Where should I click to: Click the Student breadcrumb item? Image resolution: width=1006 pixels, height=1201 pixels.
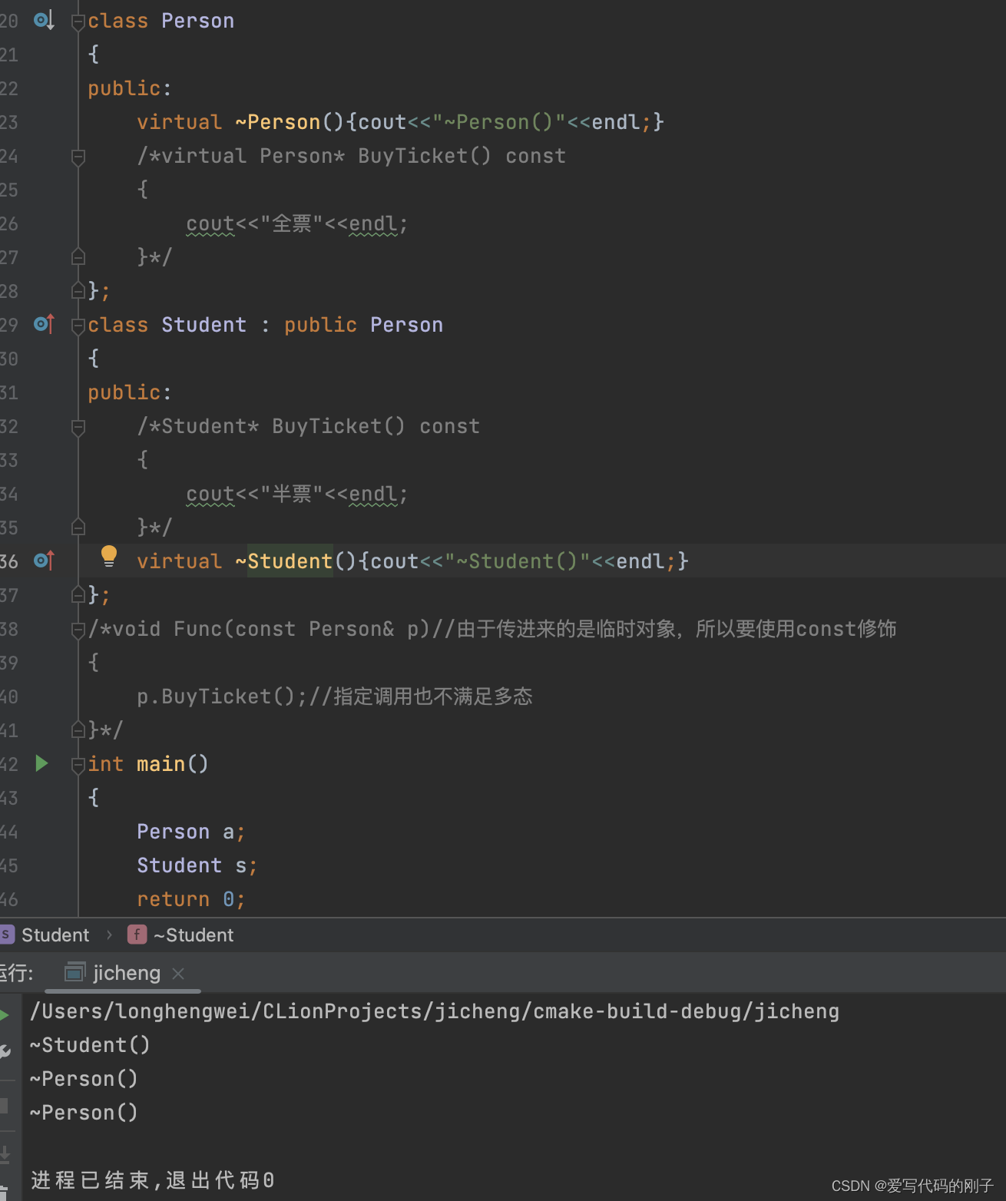(x=55, y=935)
